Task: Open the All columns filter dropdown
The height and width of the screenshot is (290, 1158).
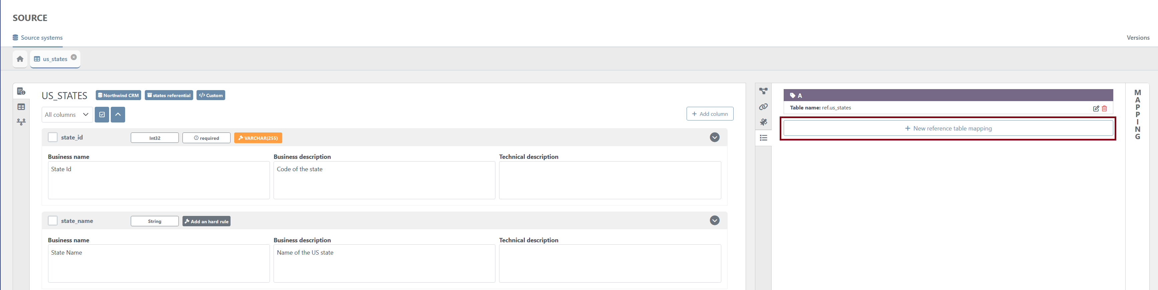Action: [67, 115]
